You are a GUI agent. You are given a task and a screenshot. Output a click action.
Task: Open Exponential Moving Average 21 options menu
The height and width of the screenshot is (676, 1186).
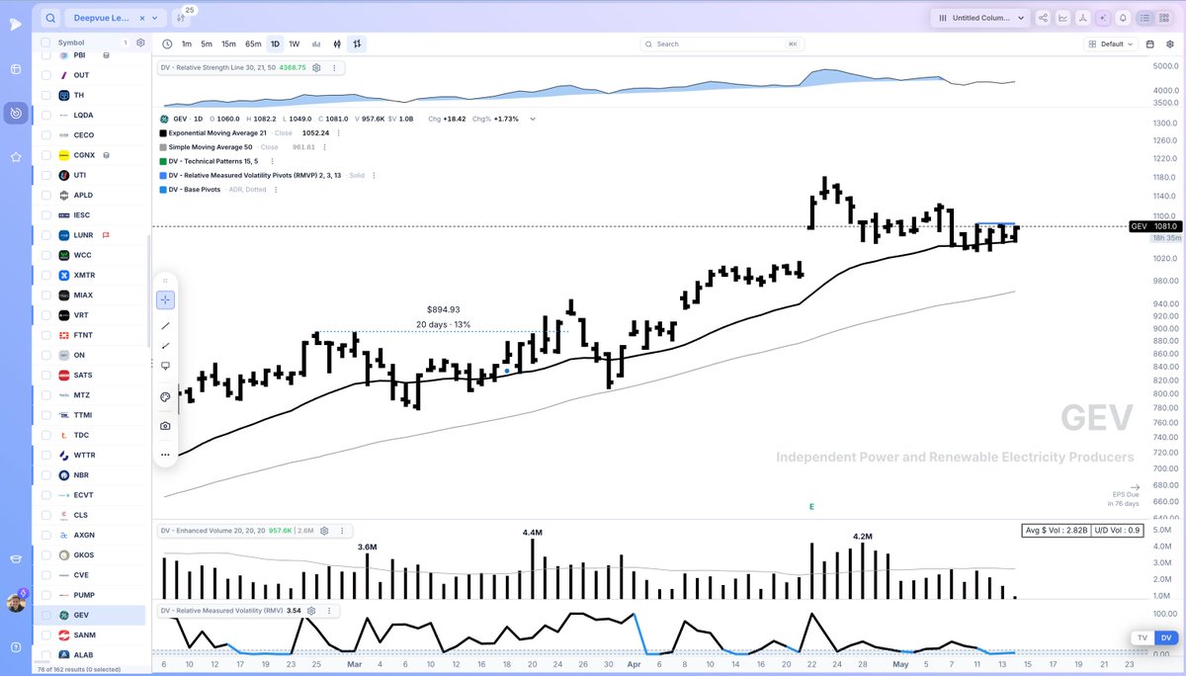click(x=339, y=132)
